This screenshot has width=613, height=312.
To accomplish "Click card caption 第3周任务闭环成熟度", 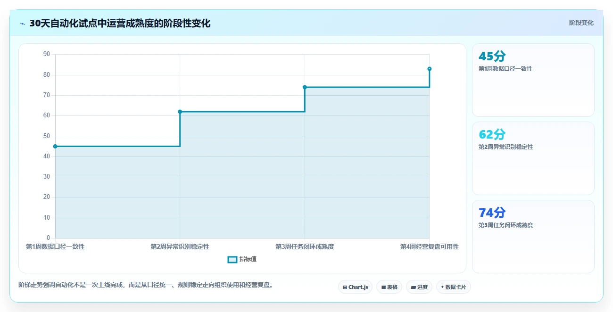I will click(505, 225).
